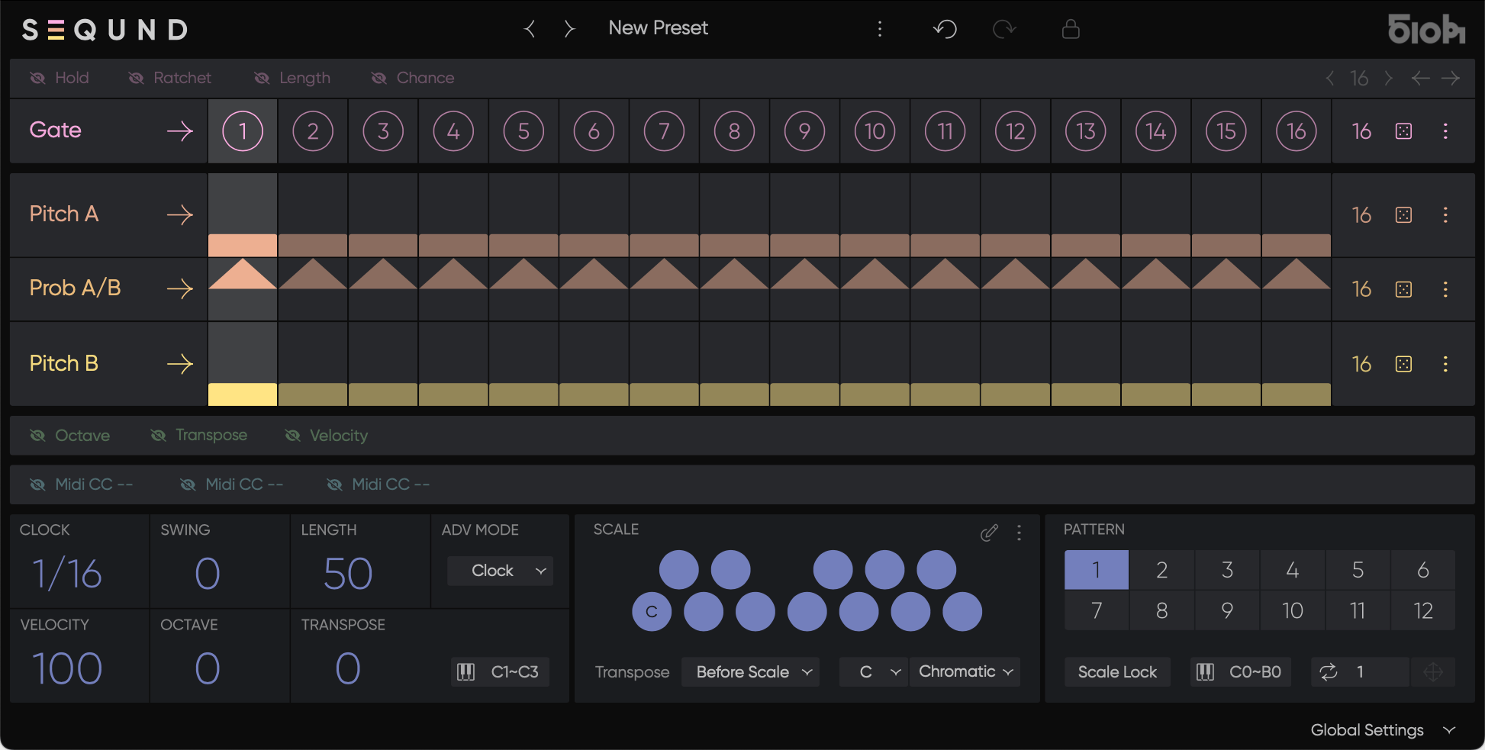Toggle gate step 5 on or off
The height and width of the screenshot is (750, 1485).
tap(523, 131)
